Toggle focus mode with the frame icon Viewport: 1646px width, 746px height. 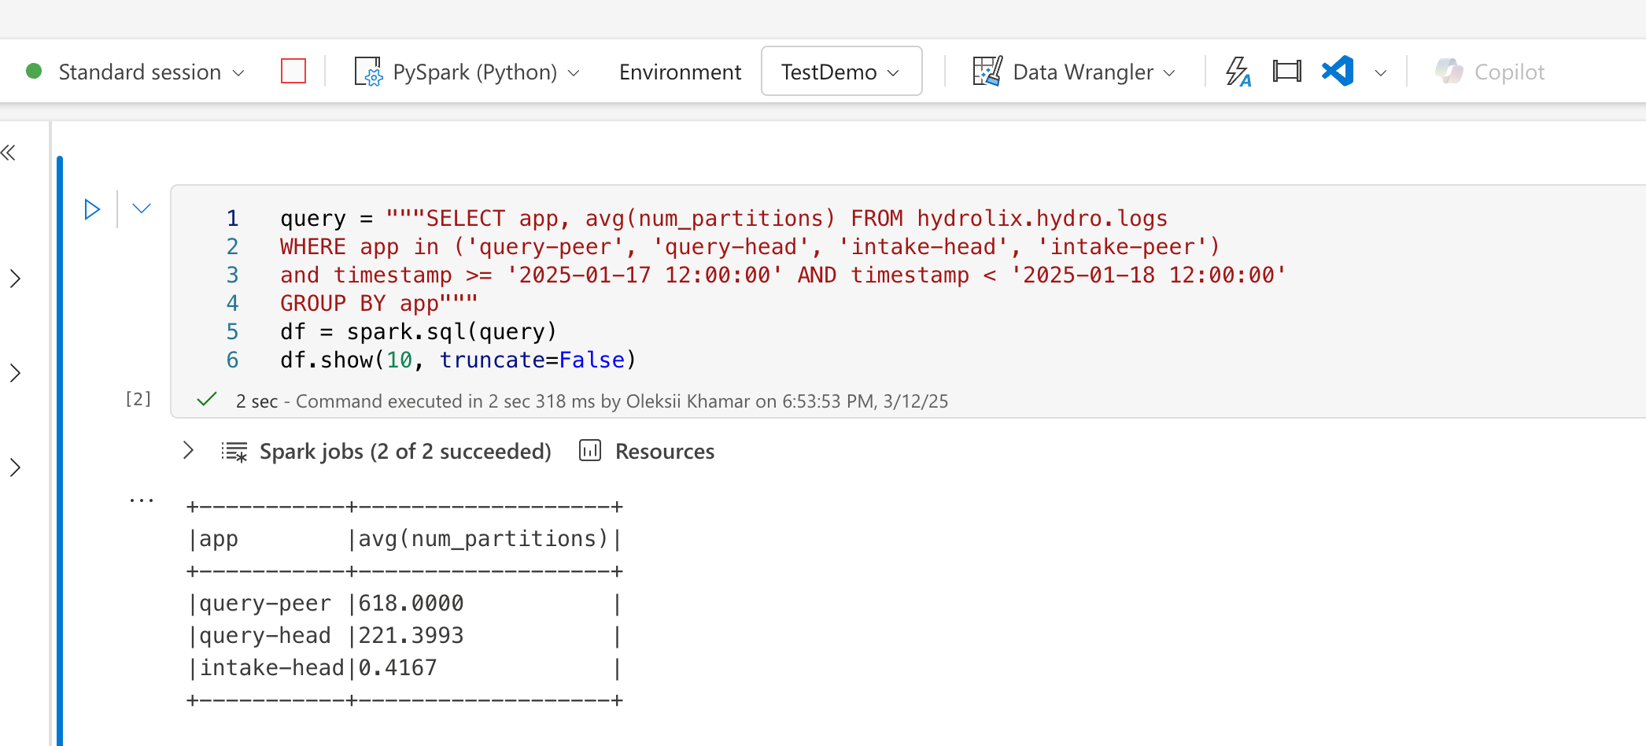point(1286,70)
